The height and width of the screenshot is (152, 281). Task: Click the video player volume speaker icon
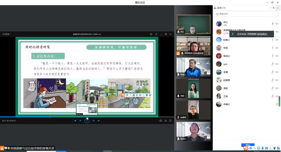(x=99, y=121)
